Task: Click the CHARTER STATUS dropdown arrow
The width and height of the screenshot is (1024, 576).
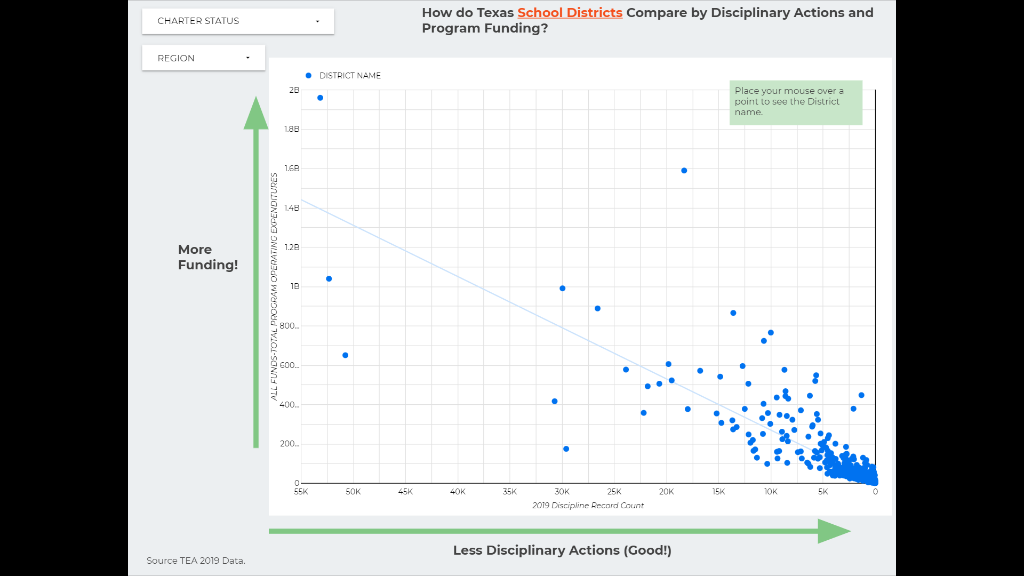Action: click(x=317, y=21)
